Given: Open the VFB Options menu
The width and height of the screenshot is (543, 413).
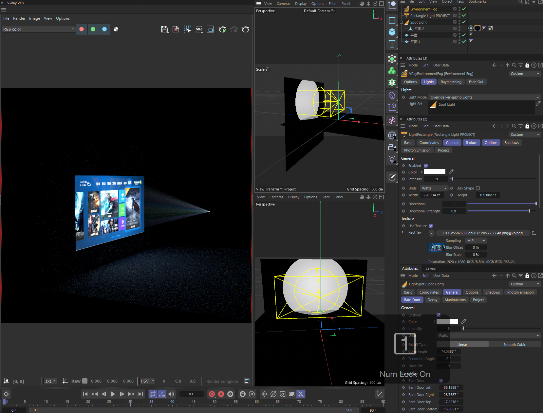Looking at the screenshot, I should (x=63, y=18).
